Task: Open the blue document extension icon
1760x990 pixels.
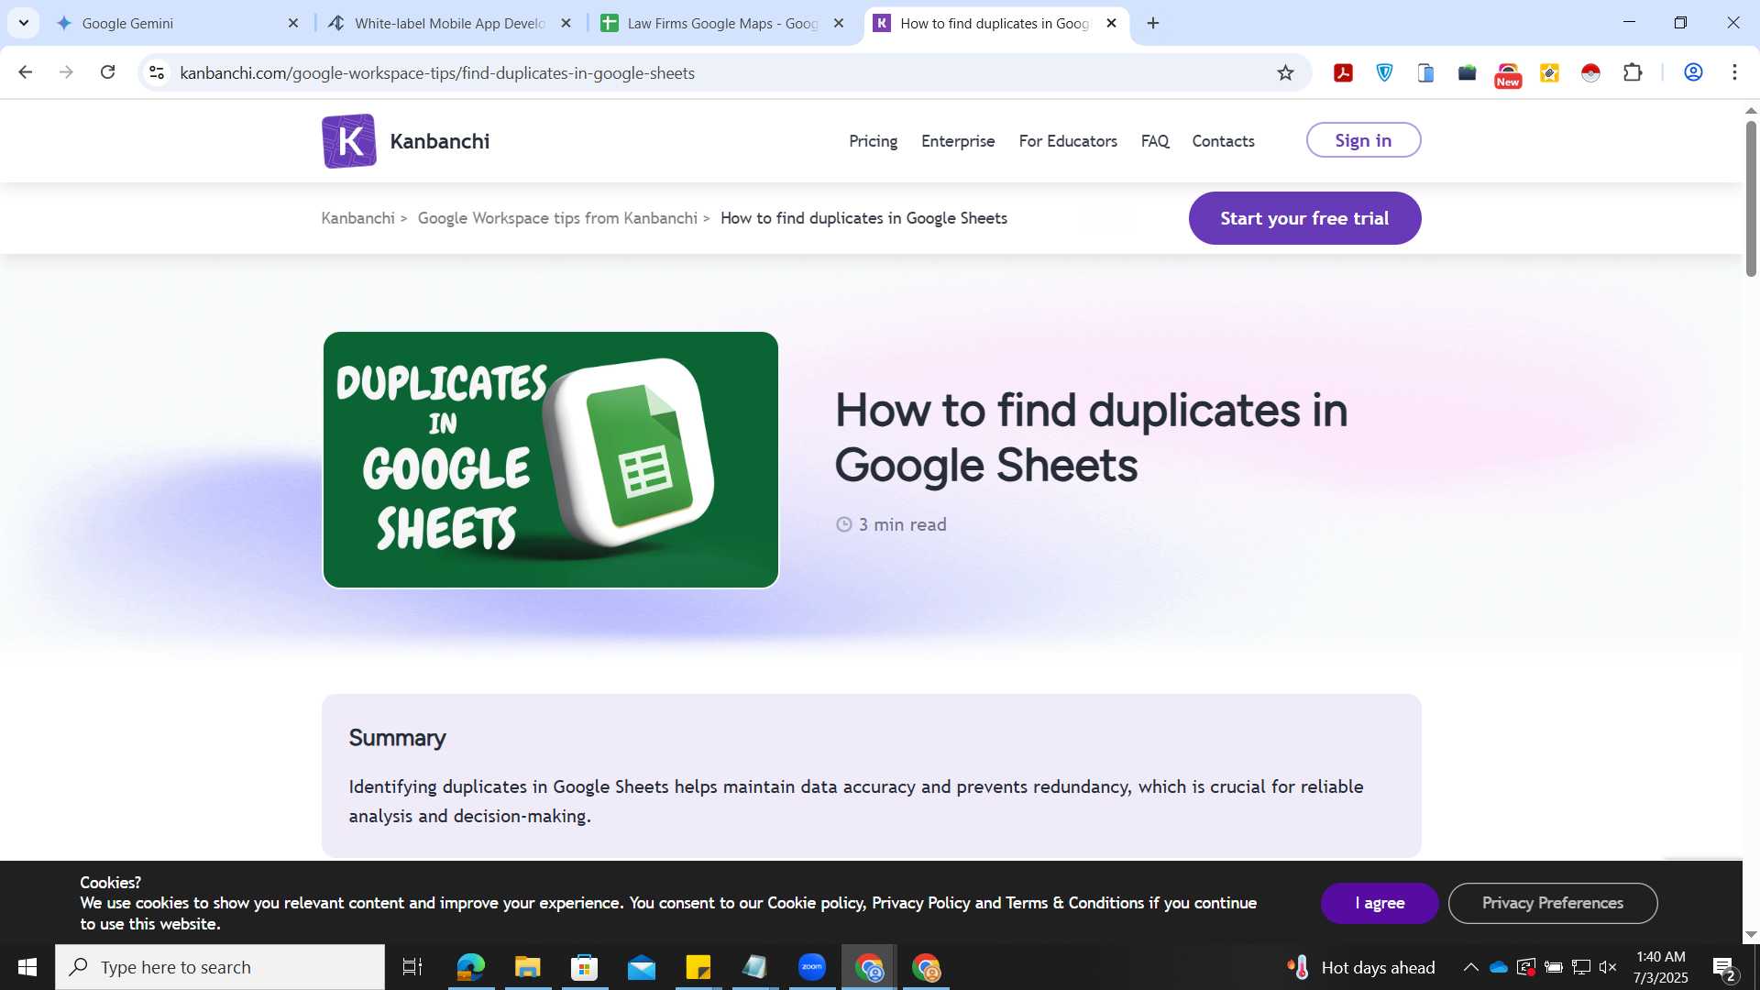Action: [1426, 72]
